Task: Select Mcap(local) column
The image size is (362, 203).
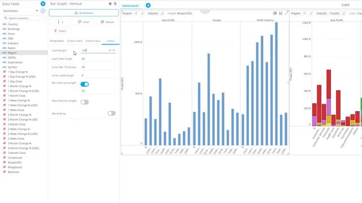Action: pos(15,167)
